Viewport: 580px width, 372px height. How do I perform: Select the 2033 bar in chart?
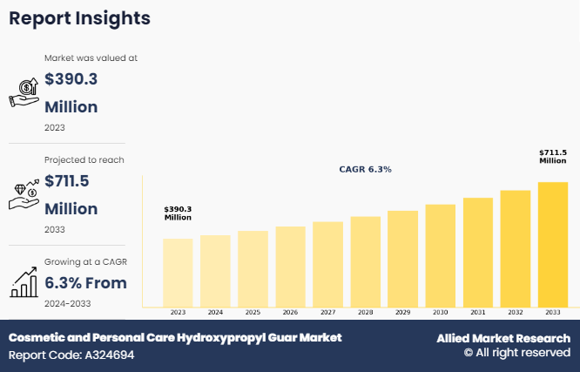point(552,244)
